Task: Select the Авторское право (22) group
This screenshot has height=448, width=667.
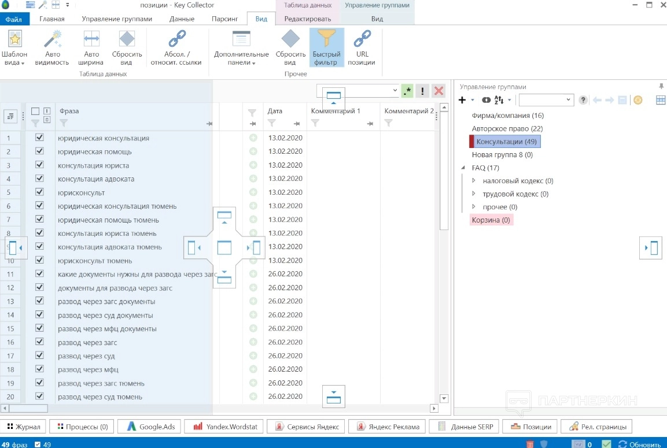Action: [x=507, y=128]
